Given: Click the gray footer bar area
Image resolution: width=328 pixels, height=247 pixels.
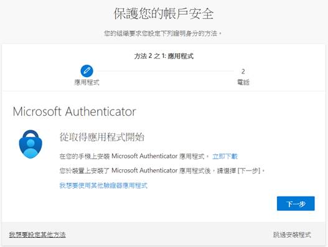Looking at the screenshot, I should tap(164, 234).
